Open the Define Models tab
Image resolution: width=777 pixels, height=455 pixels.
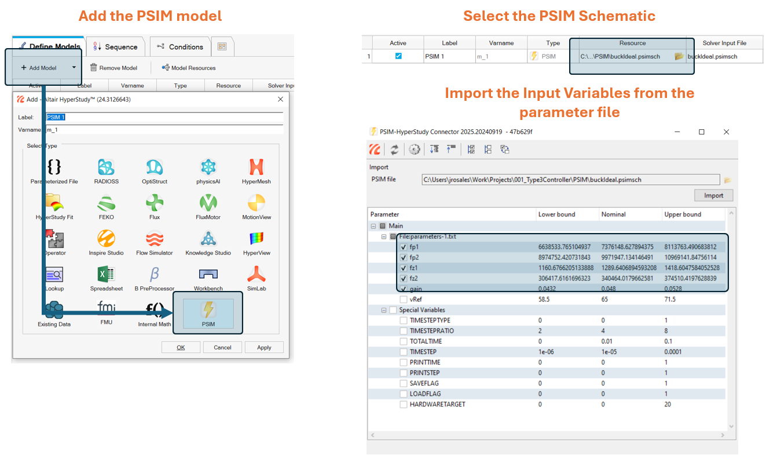pos(49,46)
